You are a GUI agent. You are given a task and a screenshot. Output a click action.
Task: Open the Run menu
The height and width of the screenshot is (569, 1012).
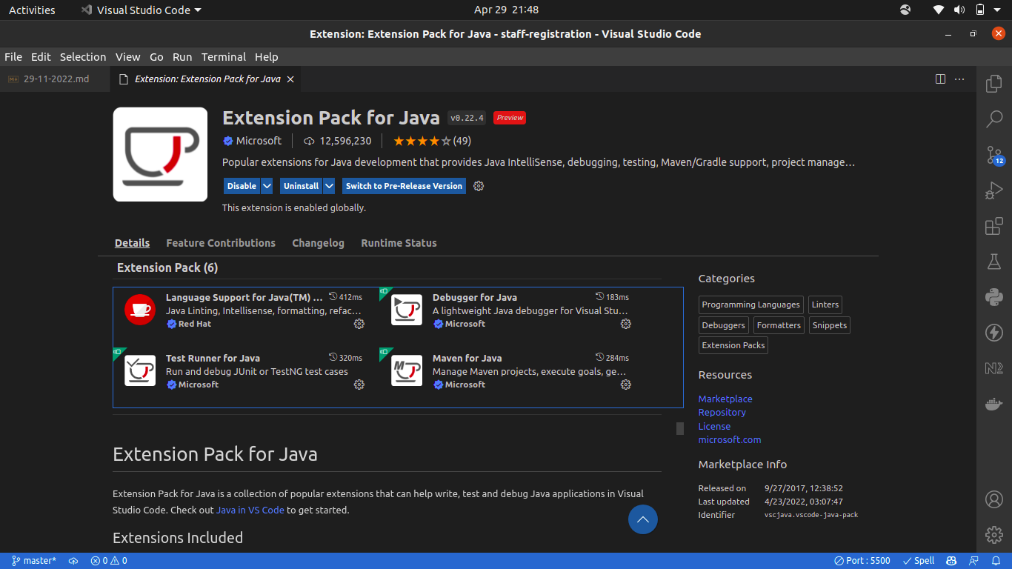(x=182, y=57)
